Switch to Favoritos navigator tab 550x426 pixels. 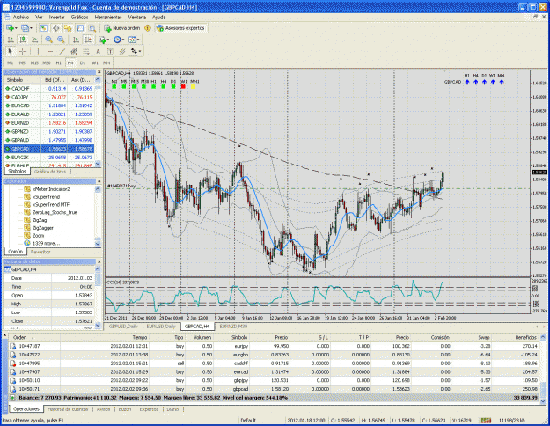pyautogui.click(x=40, y=252)
